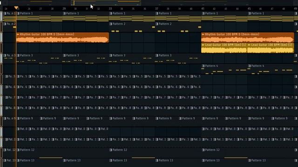Image resolution: width=298 pixels, height=167 pixels.
Task: Open clip menu icon of Pattern 13 at bar 45
Action: (250, 161)
